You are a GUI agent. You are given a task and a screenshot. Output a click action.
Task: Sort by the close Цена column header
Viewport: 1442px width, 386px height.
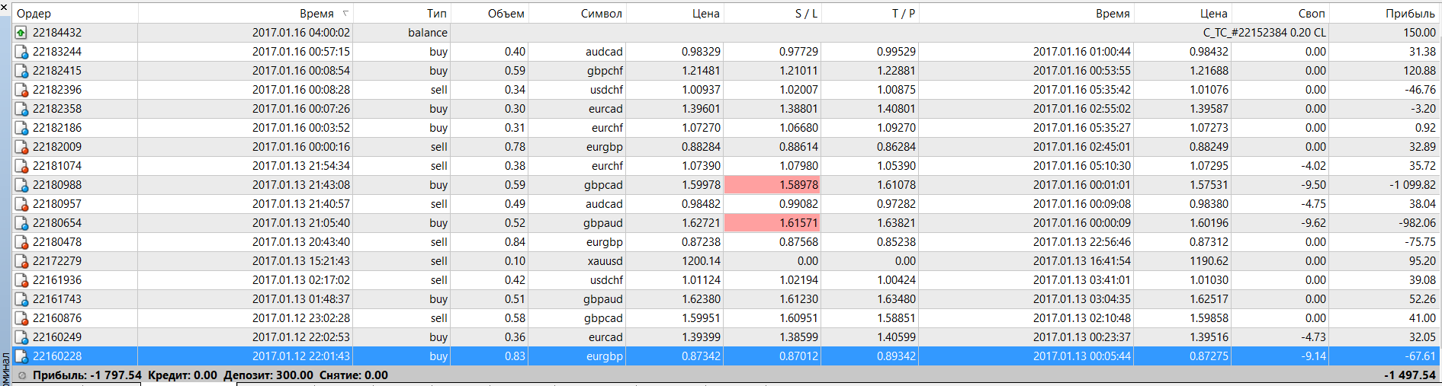[1183, 13]
